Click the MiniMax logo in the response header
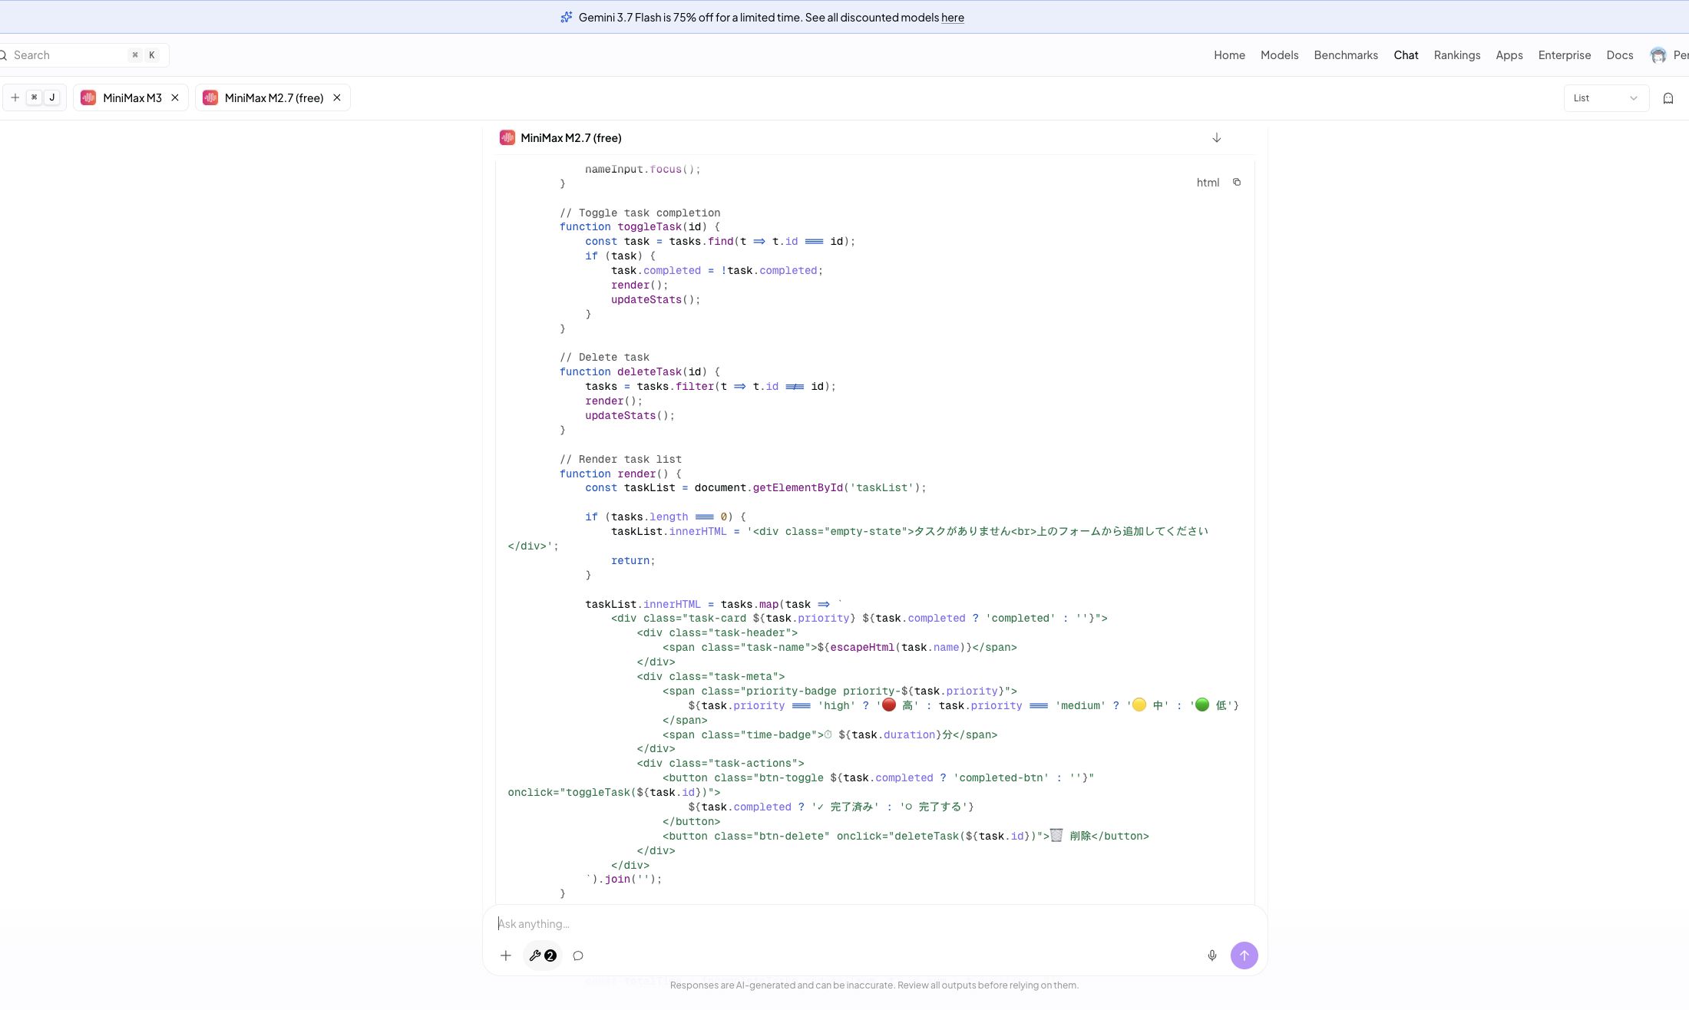Viewport: 1689px width, 1010px height. [x=507, y=137]
